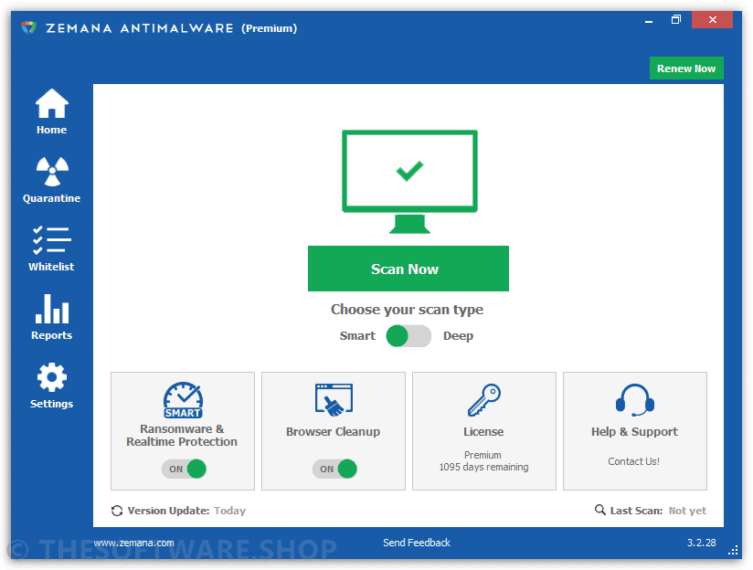753x570 pixels.
Task: Click the Version Update refresh icon
Action: [117, 511]
